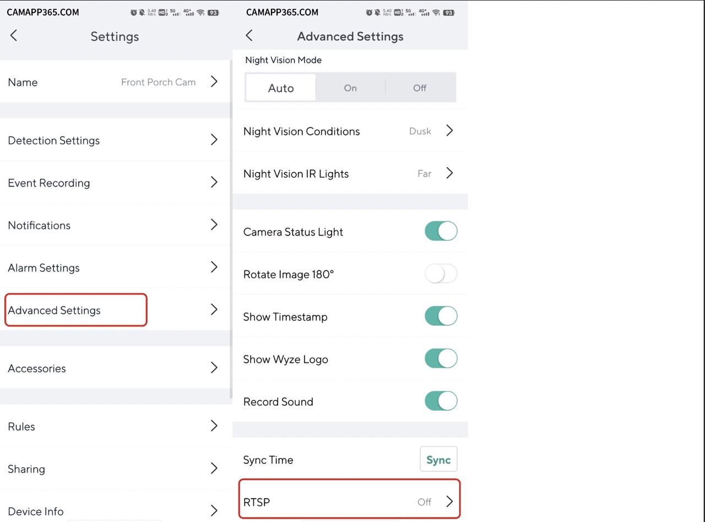This screenshot has width=705, height=522.
Task: Go back from the Advanced Settings screen
Action: click(249, 36)
